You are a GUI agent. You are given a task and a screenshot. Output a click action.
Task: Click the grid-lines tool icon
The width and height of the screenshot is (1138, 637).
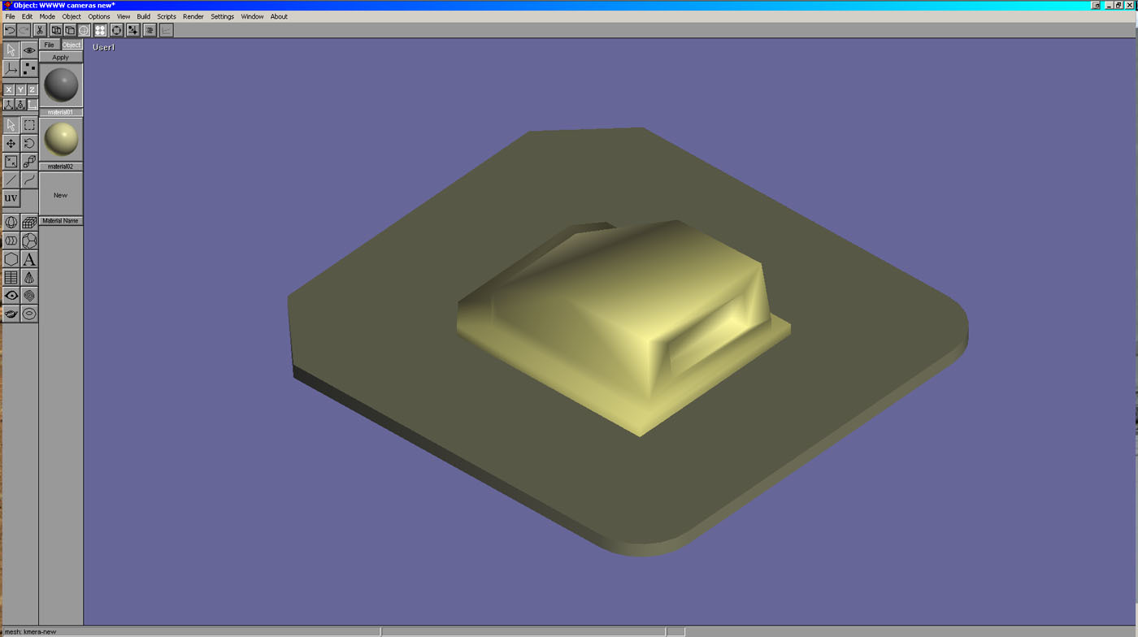(x=11, y=278)
